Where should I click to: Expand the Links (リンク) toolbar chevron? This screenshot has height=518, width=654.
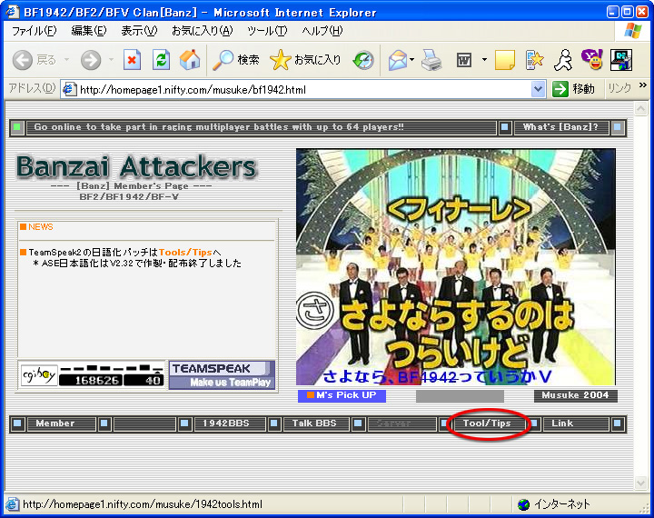click(x=643, y=85)
